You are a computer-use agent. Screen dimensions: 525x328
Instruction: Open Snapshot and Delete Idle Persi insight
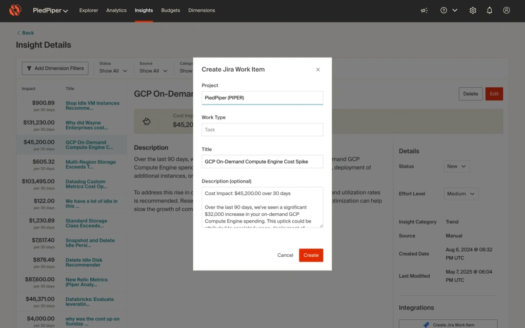click(x=90, y=242)
